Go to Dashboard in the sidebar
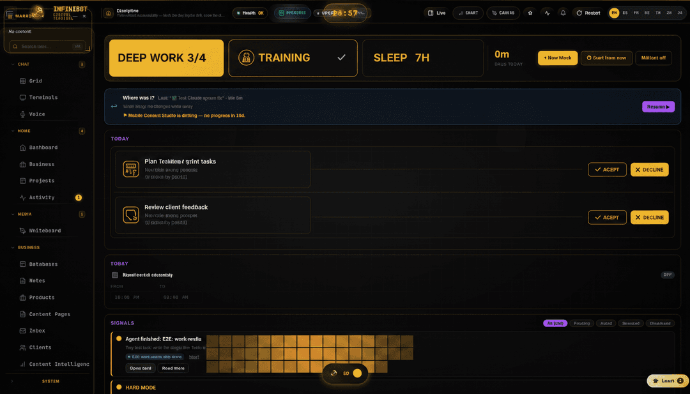This screenshot has width=690, height=394. tap(39, 148)
